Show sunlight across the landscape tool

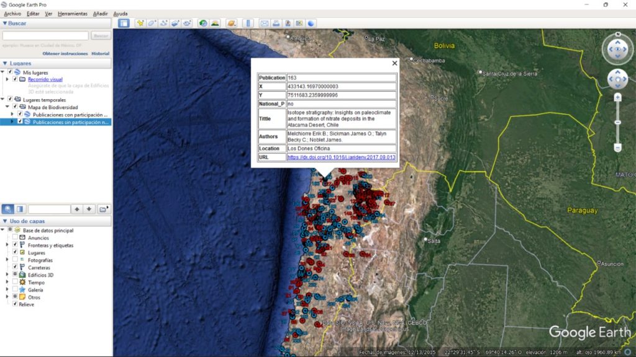pos(215,24)
